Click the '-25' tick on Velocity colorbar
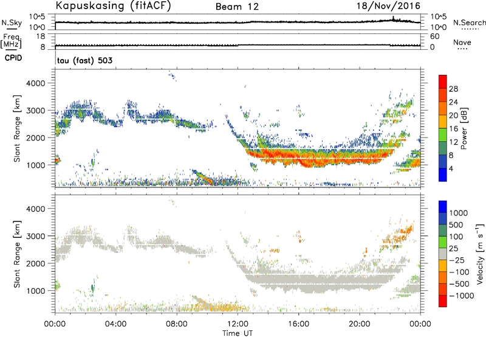 457,260
